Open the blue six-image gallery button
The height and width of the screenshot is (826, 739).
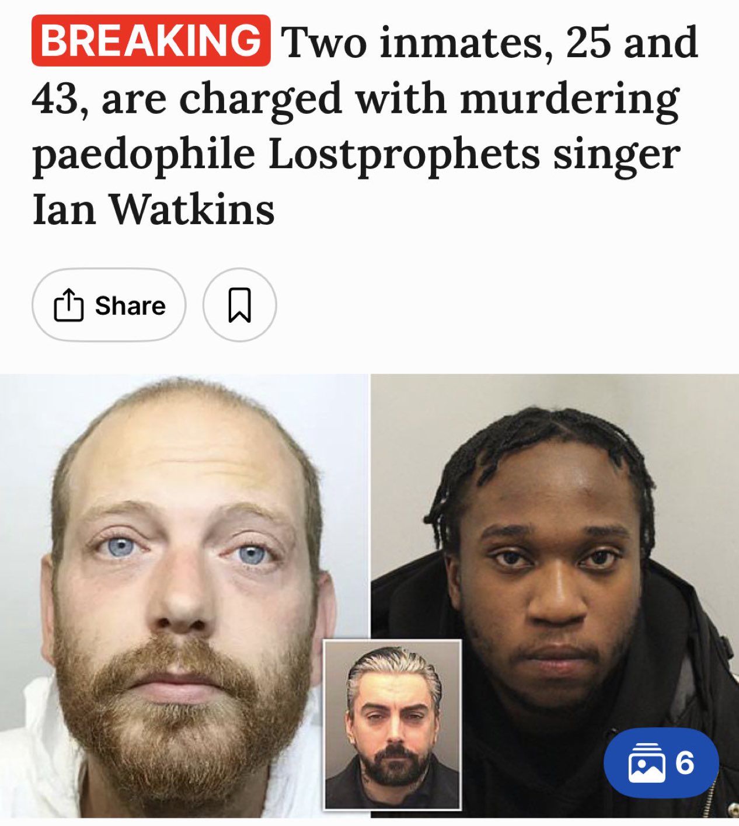(661, 763)
